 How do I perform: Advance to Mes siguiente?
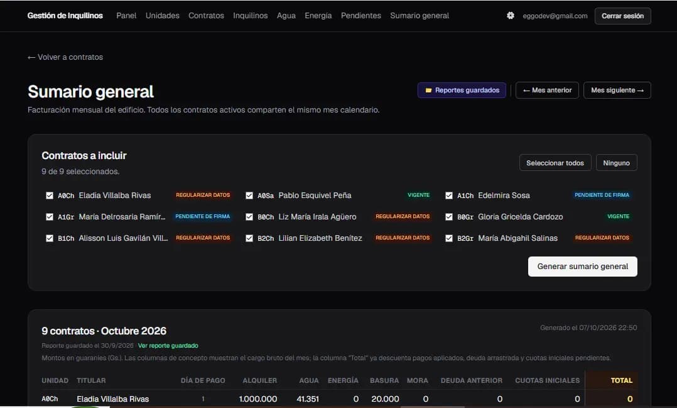tap(617, 91)
